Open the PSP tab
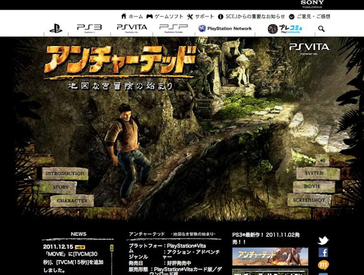This screenshot has height=275, width=364. tap(173, 28)
